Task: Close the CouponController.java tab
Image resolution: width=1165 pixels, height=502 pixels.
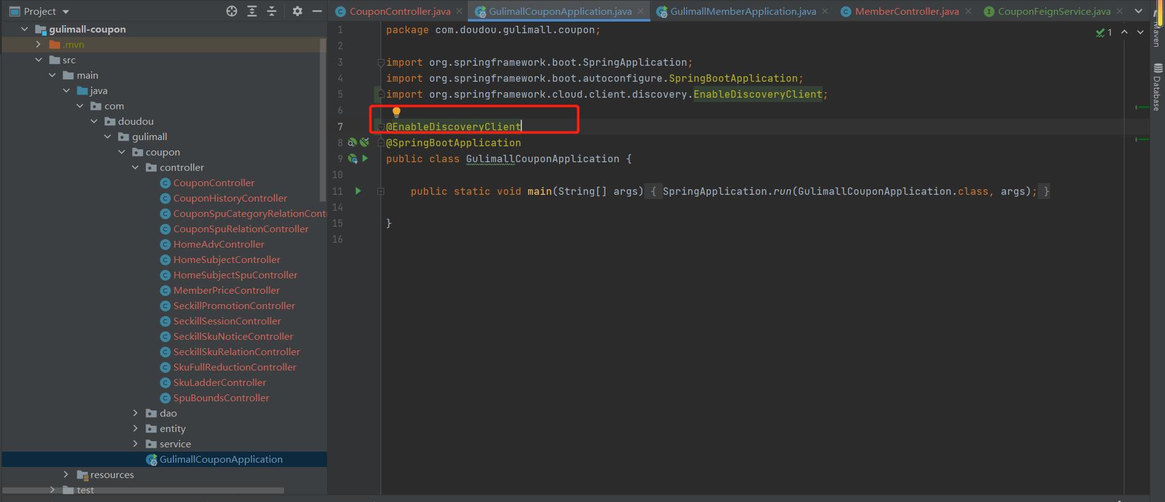Action: pyautogui.click(x=459, y=11)
